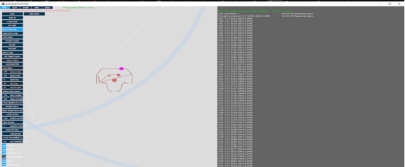This screenshot has width=405, height=167.
Task: Click the polar_custom.properties.txt file path
Action: pyautogui.click(x=36, y=10)
